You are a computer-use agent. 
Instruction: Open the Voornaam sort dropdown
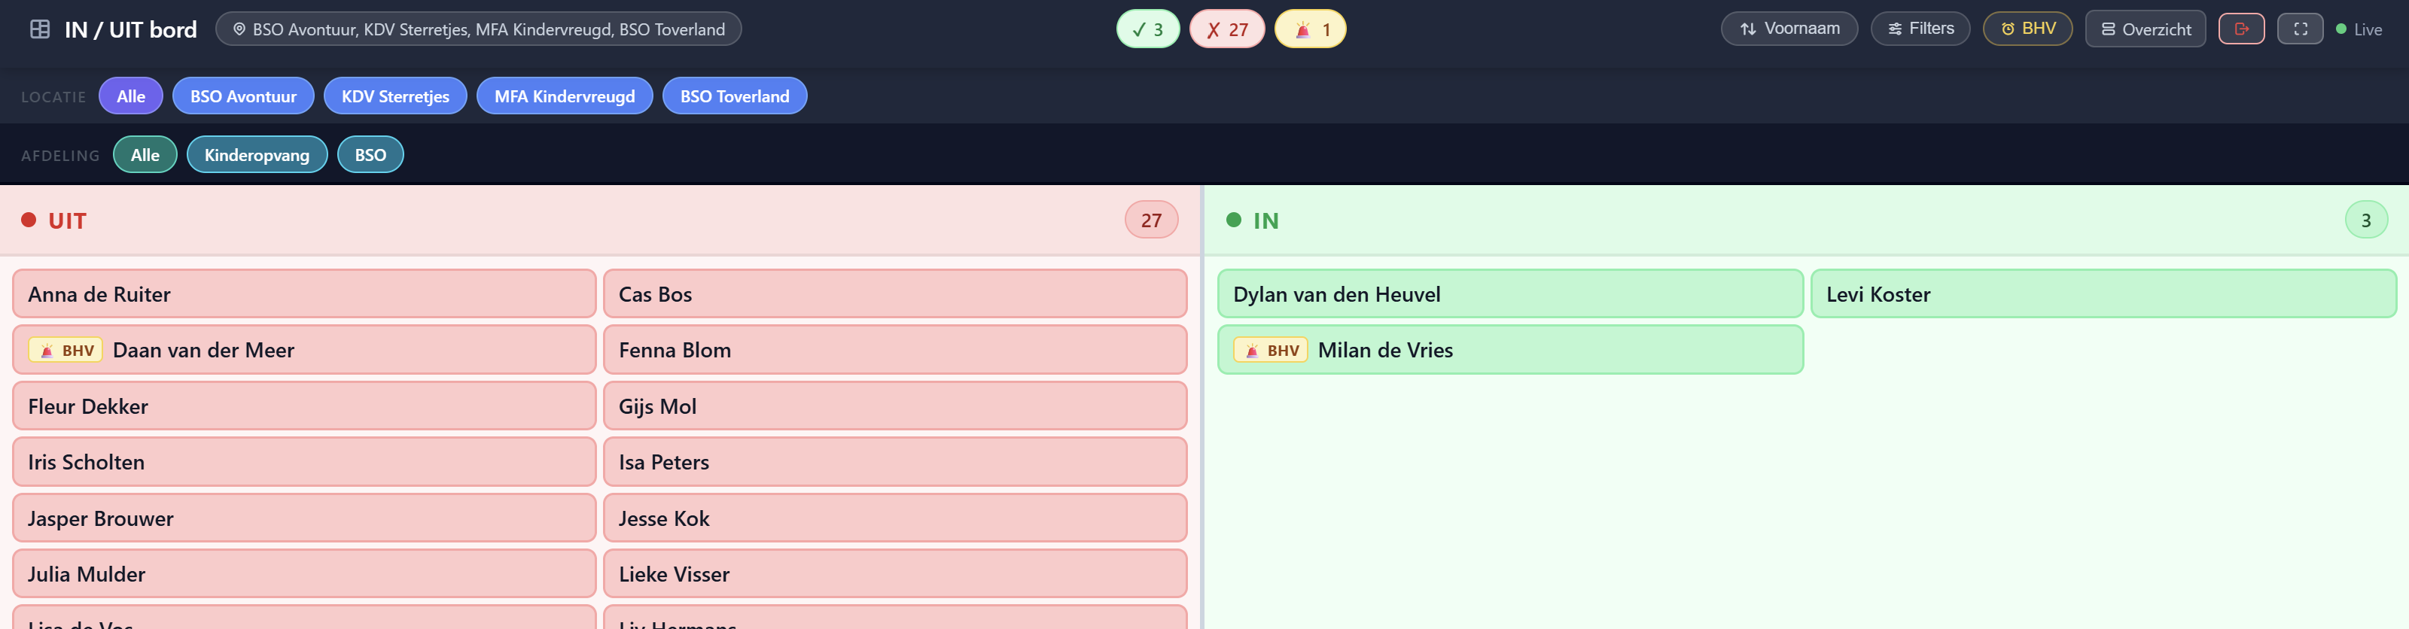tap(1788, 29)
